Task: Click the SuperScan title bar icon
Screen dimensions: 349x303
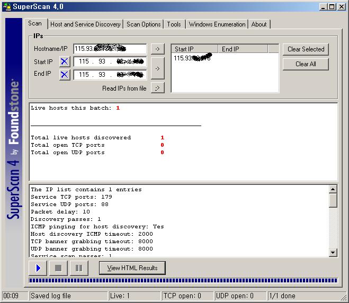Action: [6, 6]
